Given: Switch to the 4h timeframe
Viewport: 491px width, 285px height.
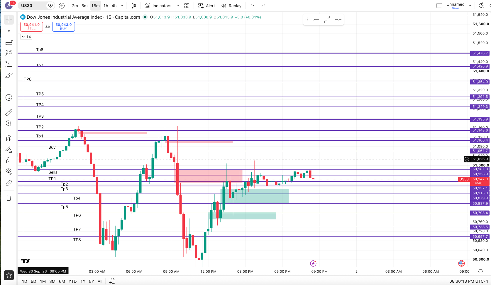Looking at the screenshot, I should (x=114, y=6).
